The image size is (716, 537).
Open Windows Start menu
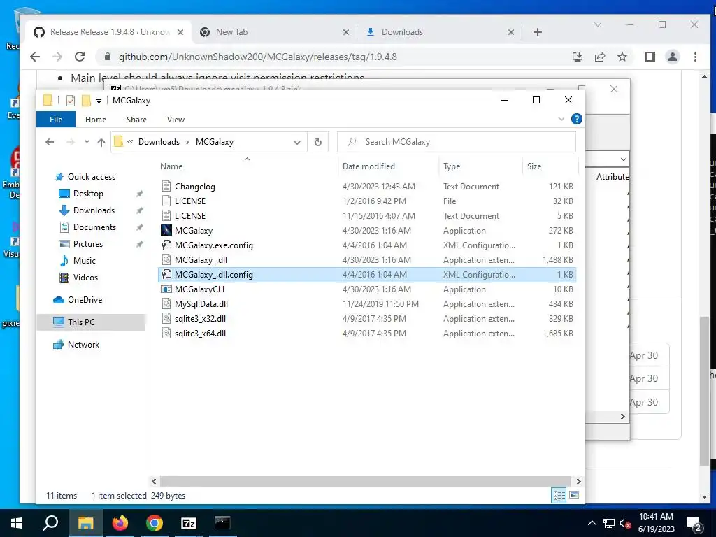(x=17, y=523)
